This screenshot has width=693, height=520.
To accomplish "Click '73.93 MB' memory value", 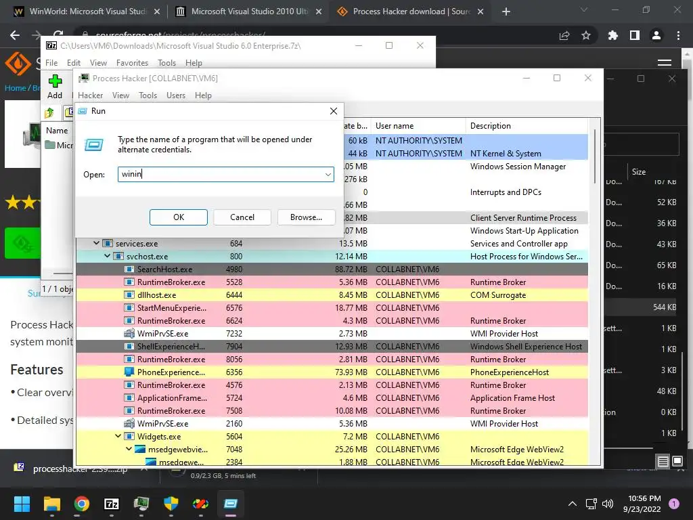I will pos(351,372).
